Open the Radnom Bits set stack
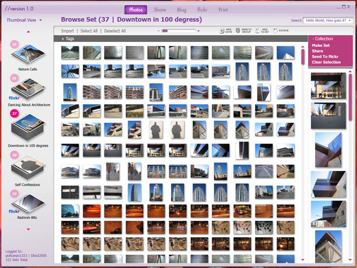 (28, 203)
